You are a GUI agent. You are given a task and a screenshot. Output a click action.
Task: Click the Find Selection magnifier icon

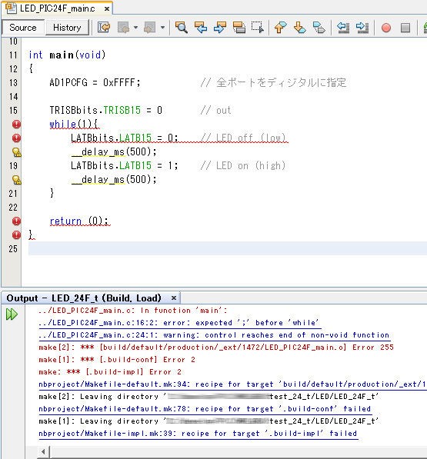point(182,28)
